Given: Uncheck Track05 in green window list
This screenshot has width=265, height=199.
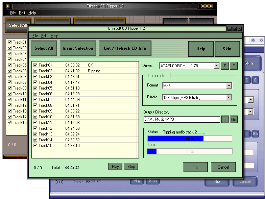Looking at the screenshot, I should click(35, 88).
